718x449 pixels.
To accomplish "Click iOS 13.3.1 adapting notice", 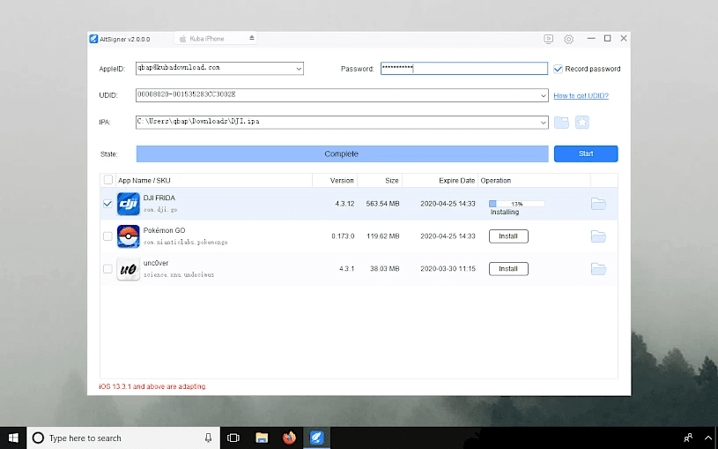I will click(x=152, y=386).
